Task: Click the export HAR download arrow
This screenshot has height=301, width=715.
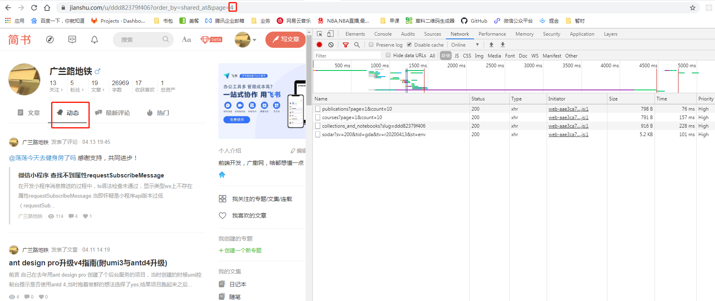Action: coord(503,45)
